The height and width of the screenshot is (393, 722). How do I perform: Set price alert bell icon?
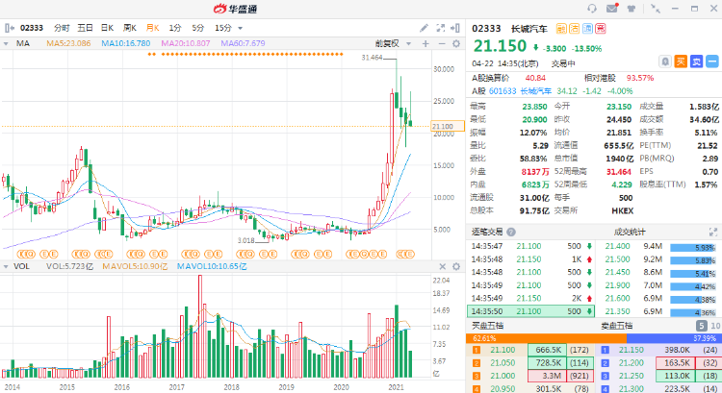click(x=665, y=61)
